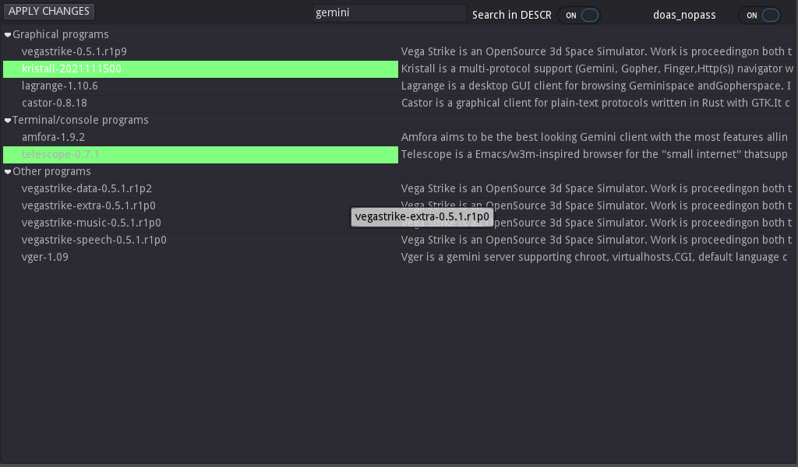Choose the vegastrike-music-0.5.1.r1p0 package
The height and width of the screenshot is (467, 798).
(x=91, y=223)
